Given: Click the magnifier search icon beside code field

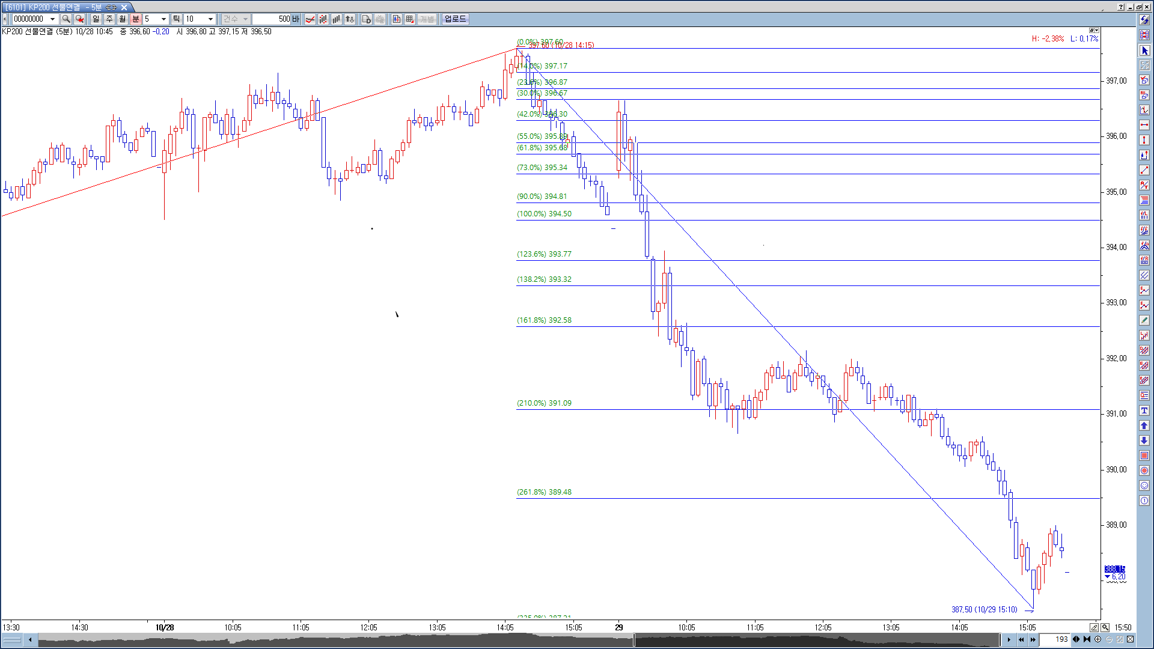Looking at the screenshot, I should point(66,19).
